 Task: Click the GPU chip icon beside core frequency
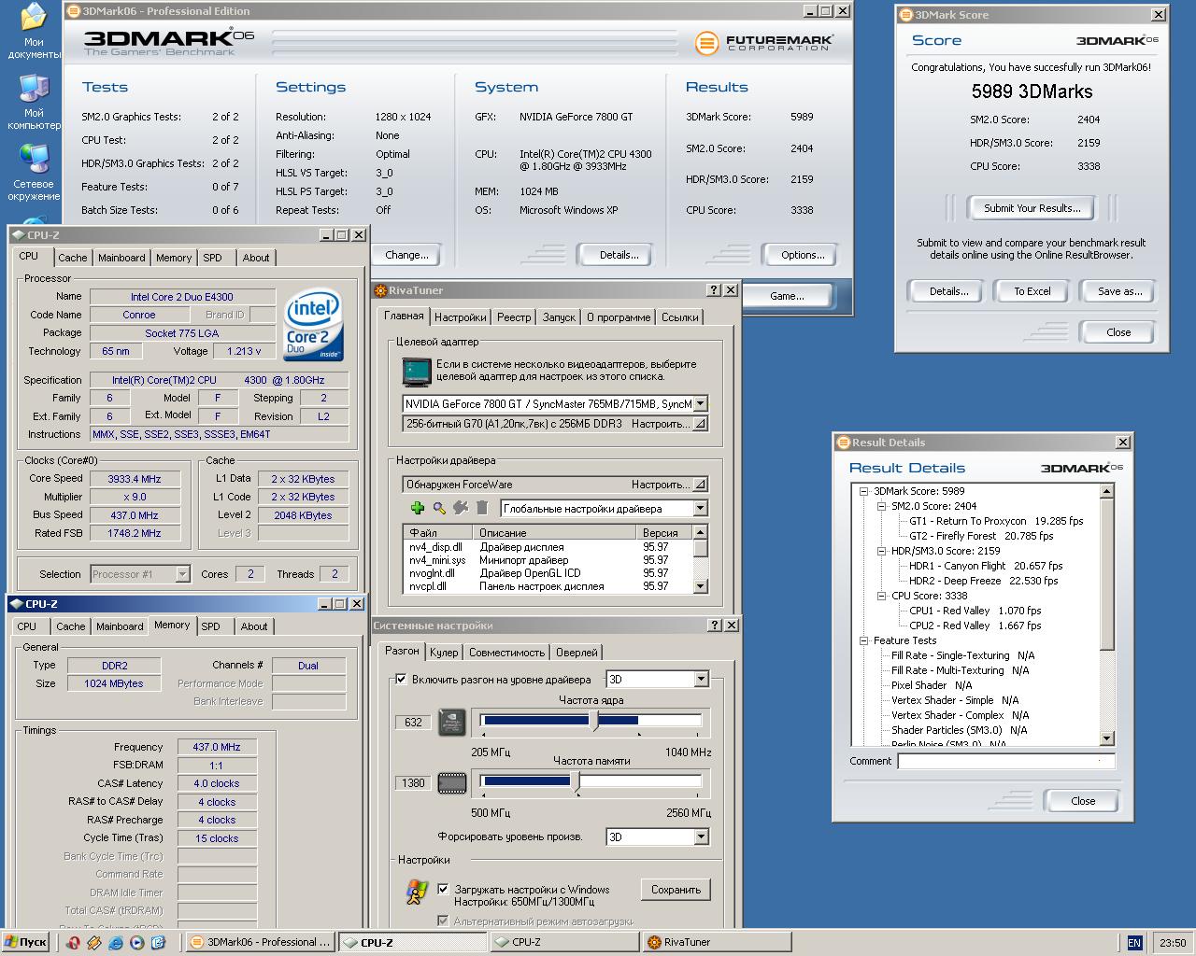[452, 723]
